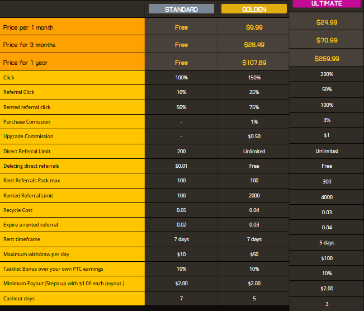Select the STANDARD membership header
This screenshot has height=311, width=364.
click(x=181, y=9)
